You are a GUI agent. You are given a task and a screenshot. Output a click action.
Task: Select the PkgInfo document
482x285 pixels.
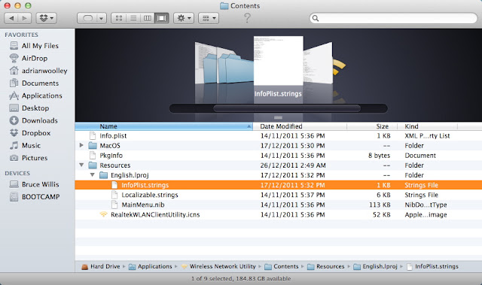(279, 156)
